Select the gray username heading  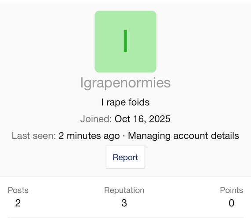pyautogui.click(x=125, y=83)
